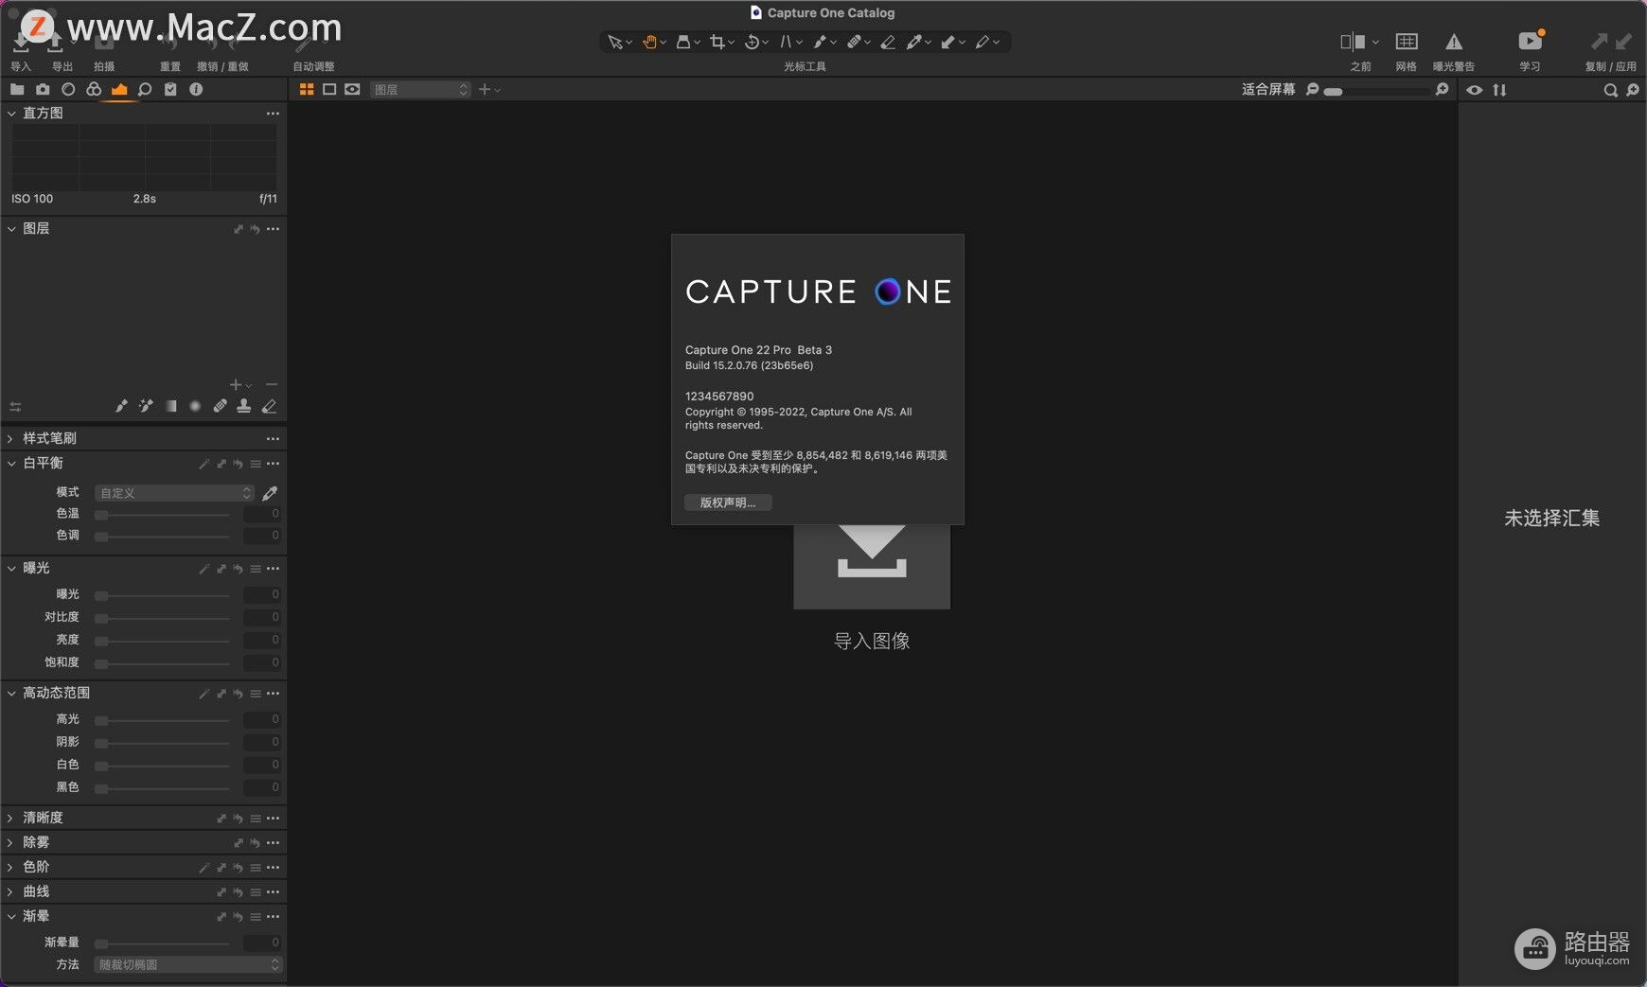
Task: Click the 高光 value field
Action: tap(262, 719)
